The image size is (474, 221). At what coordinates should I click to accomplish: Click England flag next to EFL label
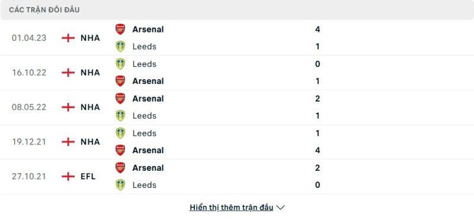(x=68, y=176)
